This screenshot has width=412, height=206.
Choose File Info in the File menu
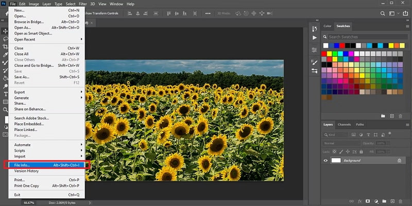click(46, 165)
